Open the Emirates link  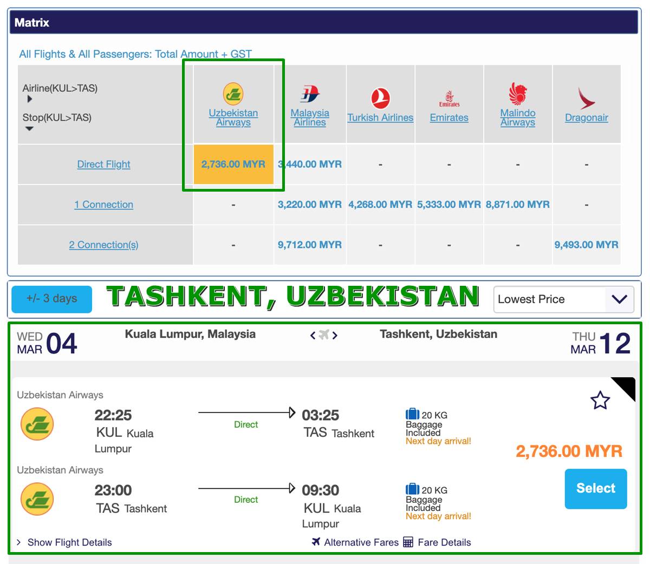tap(449, 117)
